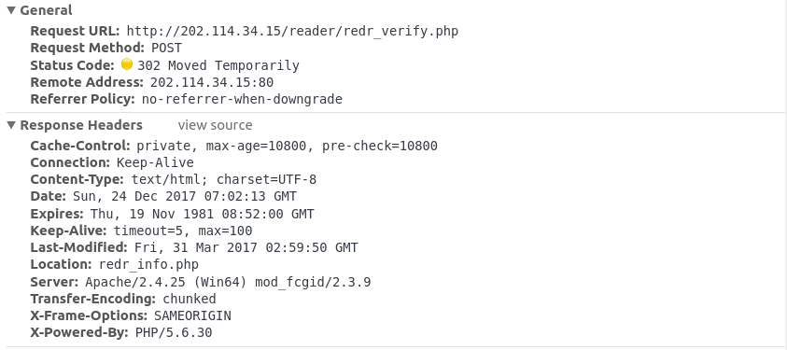787x350 pixels.
Task: Click the Referrer Policy value
Action: coord(242,99)
